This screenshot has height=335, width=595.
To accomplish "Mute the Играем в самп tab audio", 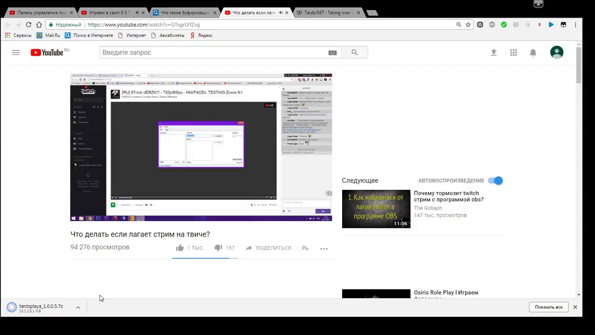I will pos(136,13).
